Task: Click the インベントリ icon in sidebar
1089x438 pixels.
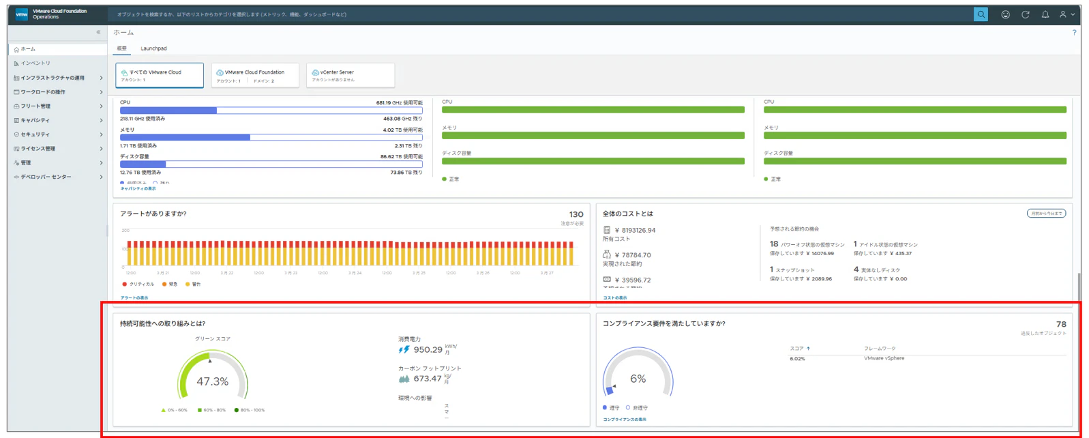Action: (16, 63)
